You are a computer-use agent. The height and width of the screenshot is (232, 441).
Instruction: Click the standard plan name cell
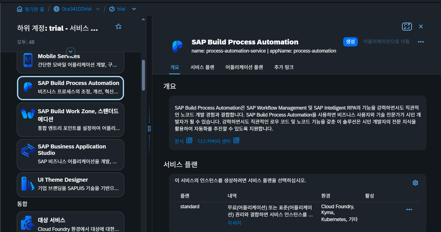pos(190,207)
